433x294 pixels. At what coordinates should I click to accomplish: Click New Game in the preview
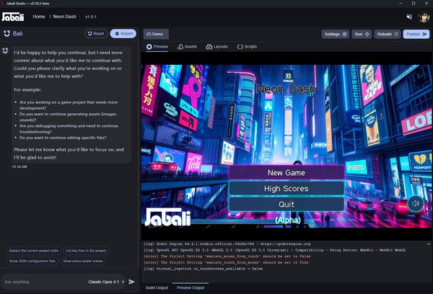click(287, 173)
